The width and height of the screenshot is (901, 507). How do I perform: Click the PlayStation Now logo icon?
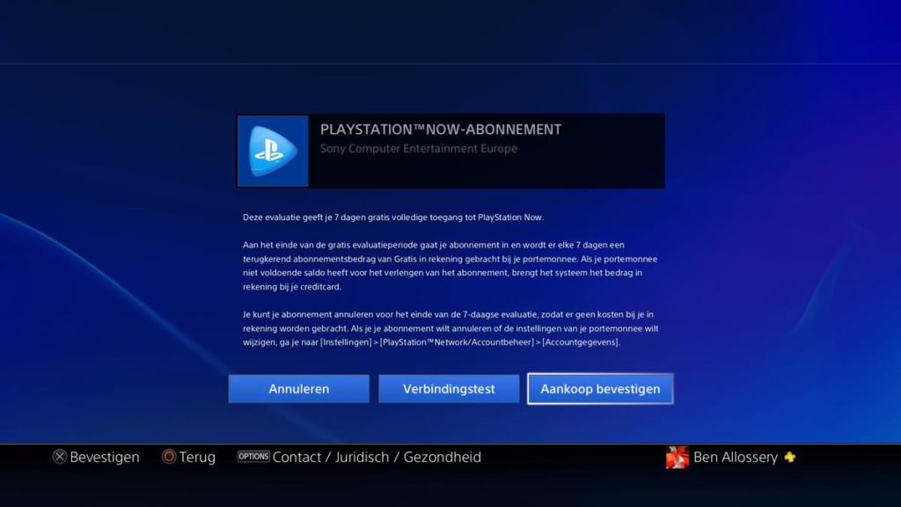[x=273, y=151]
